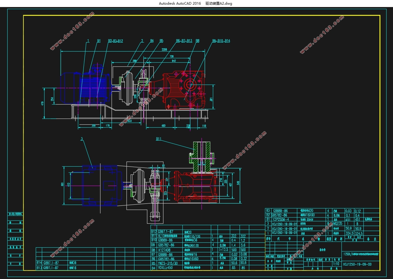393x279 pixels.
Task: Select the B2, B3, B12 callout label
Action: tap(115, 41)
